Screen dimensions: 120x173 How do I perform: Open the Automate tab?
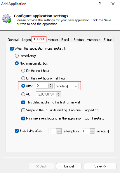93,40
